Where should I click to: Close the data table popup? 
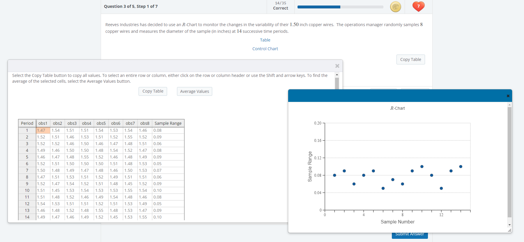pyautogui.click(x=337, y=66)
